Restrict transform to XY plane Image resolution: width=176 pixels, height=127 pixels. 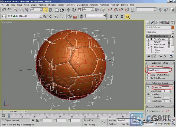coord(128,16)
